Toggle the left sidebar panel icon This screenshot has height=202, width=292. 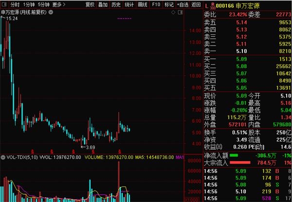4,4
